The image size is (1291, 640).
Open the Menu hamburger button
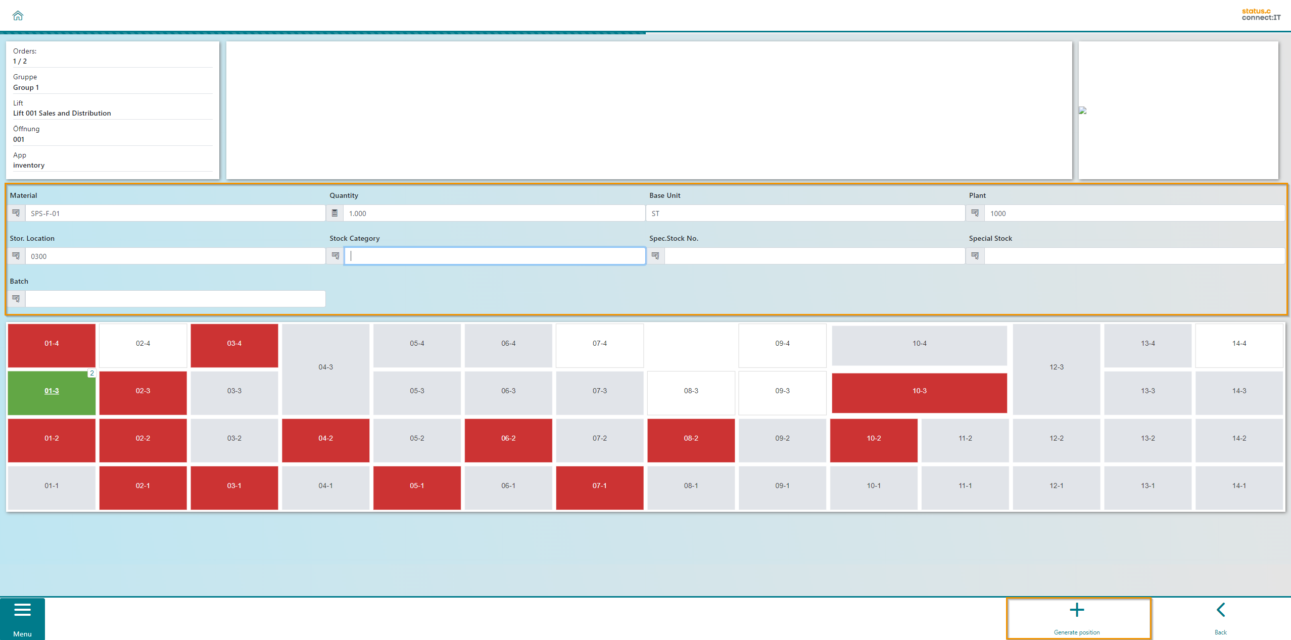tap(22, 618)
